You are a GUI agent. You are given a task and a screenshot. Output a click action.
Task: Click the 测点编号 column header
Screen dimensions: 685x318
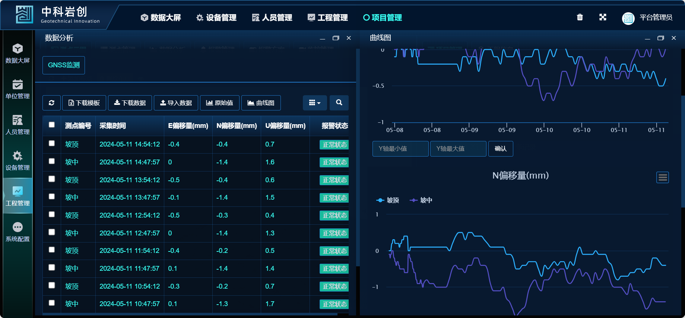78,126
